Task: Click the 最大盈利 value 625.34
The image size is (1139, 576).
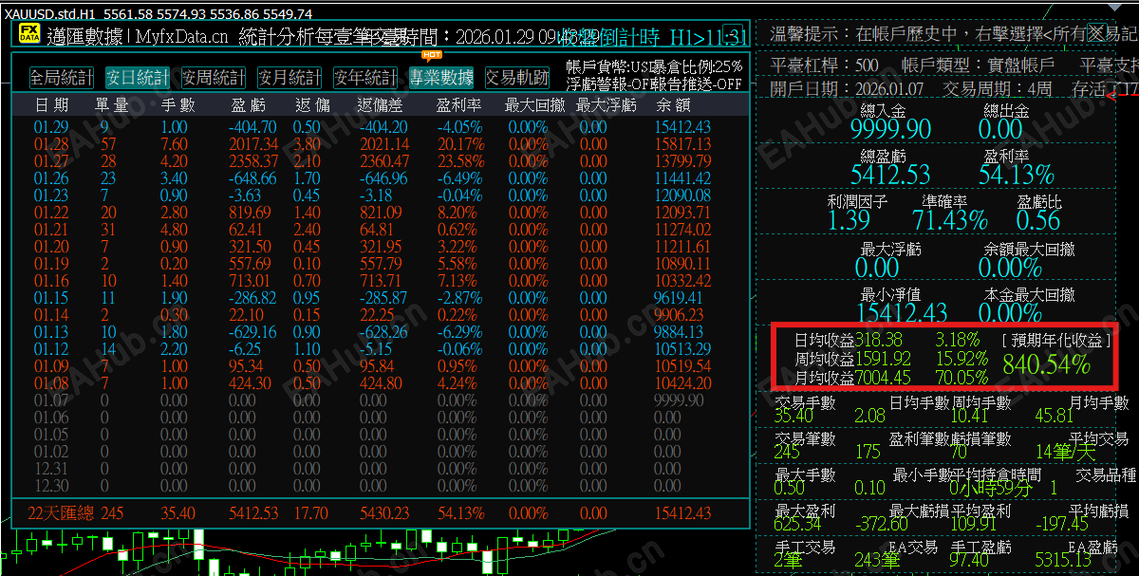Action: tap(797, 524)
